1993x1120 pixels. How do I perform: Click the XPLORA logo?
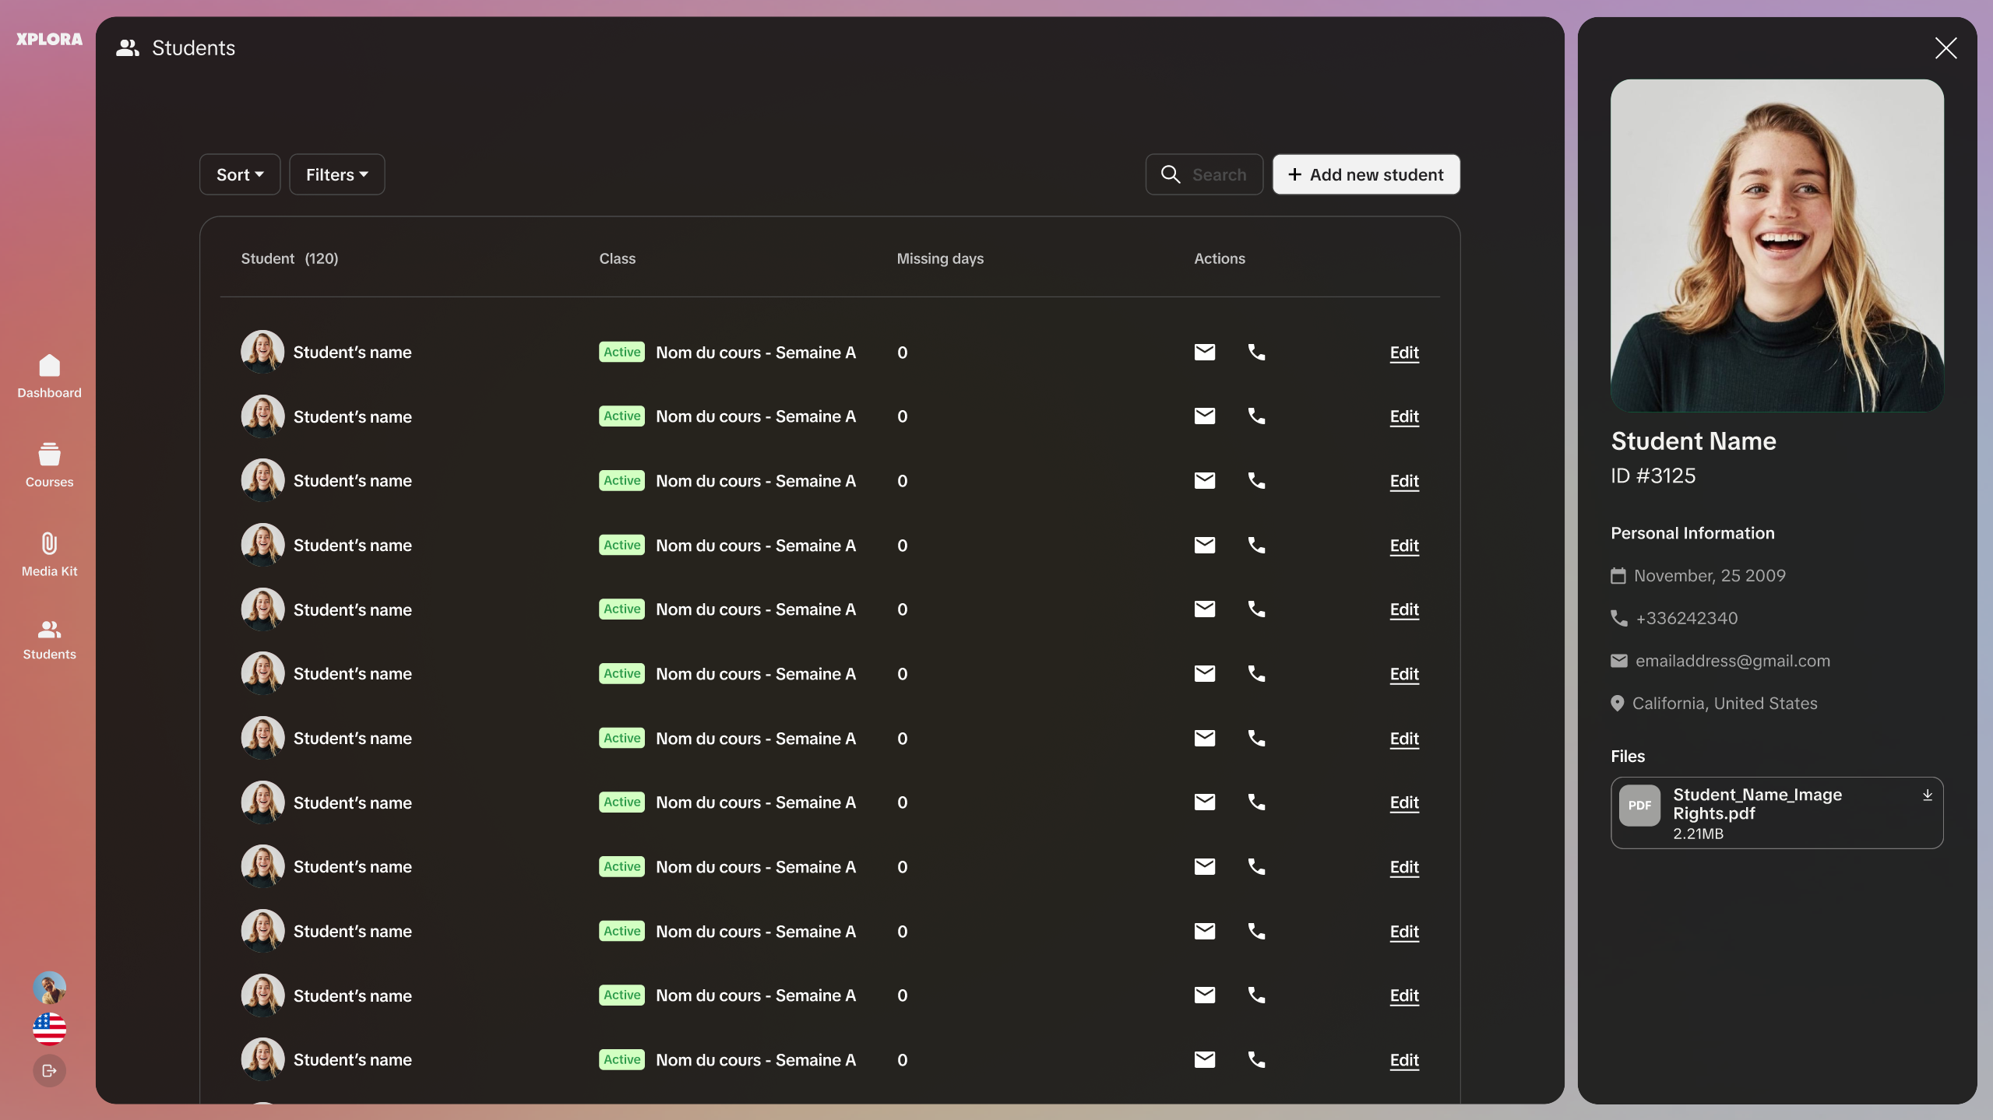49,39
